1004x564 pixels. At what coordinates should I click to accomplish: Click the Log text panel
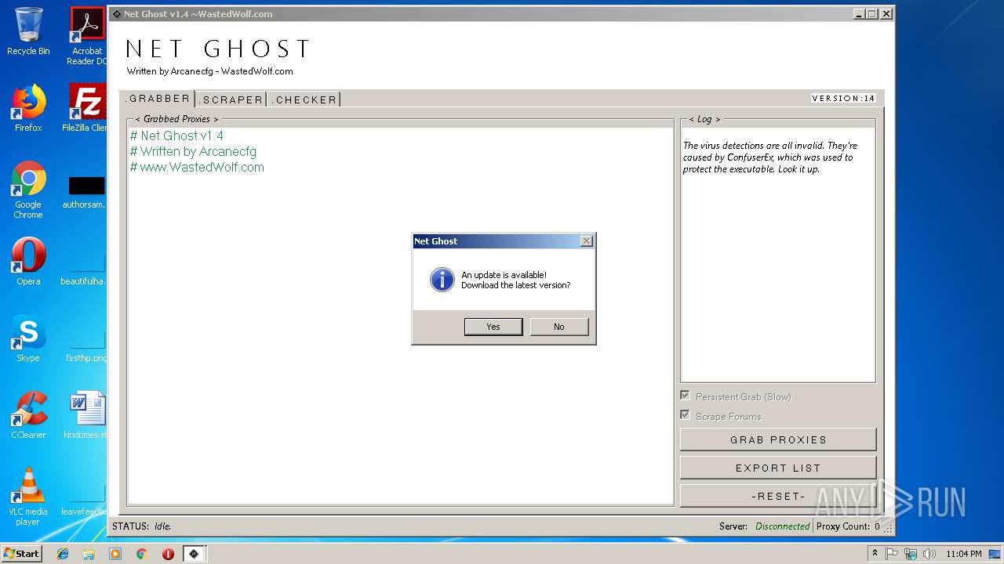coord(778,255)
